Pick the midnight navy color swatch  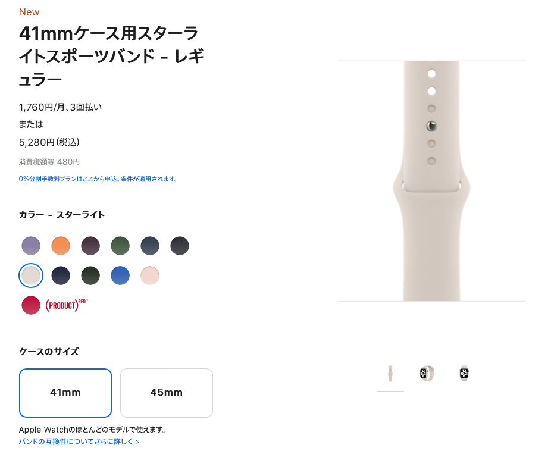point(61,275)
